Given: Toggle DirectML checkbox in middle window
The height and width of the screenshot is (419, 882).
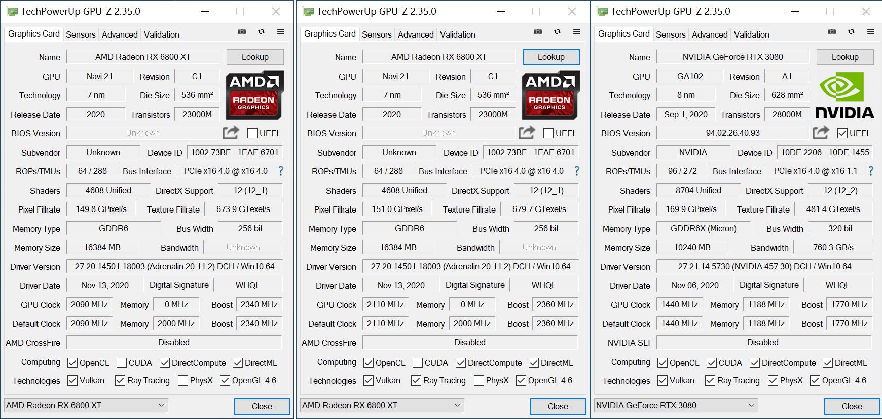Looking at the screenshot, I should coord(534,363).
